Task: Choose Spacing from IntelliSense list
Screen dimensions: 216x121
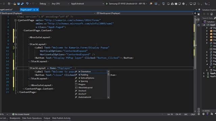Action: (x=91, y=81)
